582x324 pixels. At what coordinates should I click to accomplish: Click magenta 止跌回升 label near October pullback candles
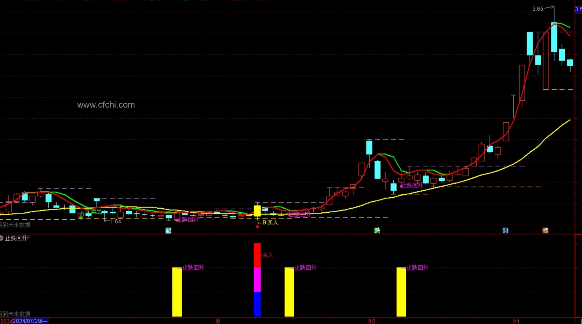(x=412, y=186)
